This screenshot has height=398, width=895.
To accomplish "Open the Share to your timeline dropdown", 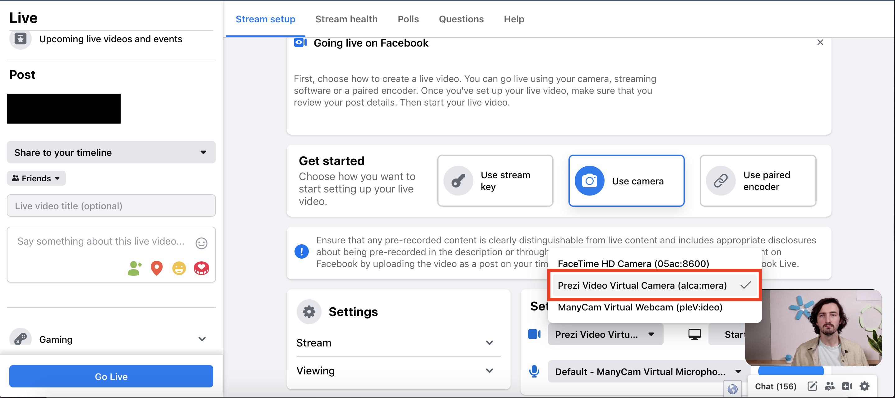I will 111,152.
